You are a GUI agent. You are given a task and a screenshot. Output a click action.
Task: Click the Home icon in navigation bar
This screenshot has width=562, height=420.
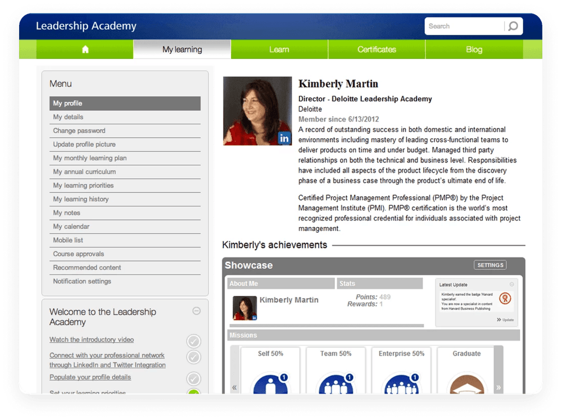pos(85,49)
